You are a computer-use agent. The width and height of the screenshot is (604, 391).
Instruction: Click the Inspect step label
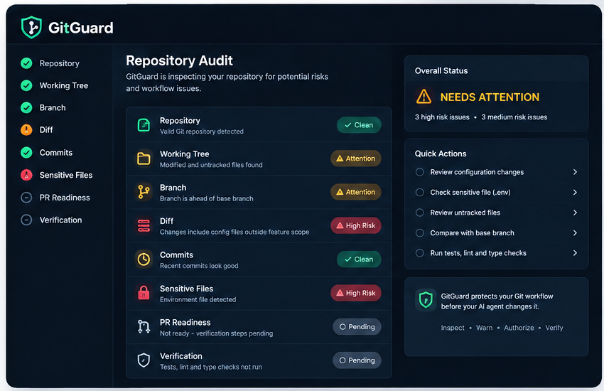pos(453,328)
